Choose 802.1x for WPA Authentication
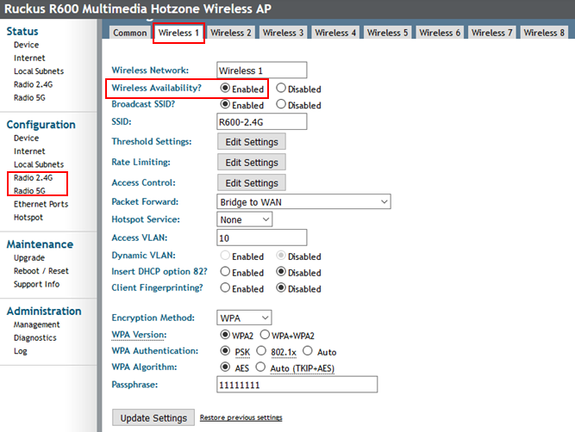 pos(261,351)
